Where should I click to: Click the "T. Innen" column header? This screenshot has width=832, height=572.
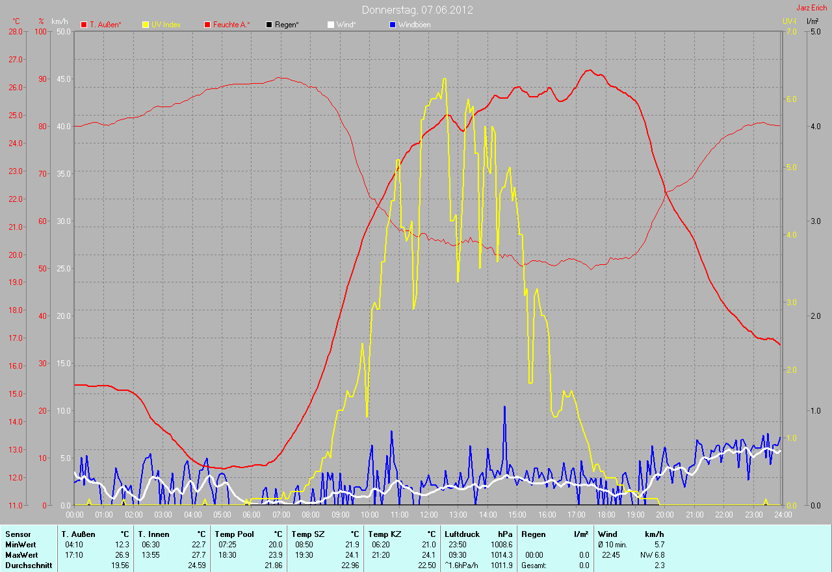(x=154, y=534)
